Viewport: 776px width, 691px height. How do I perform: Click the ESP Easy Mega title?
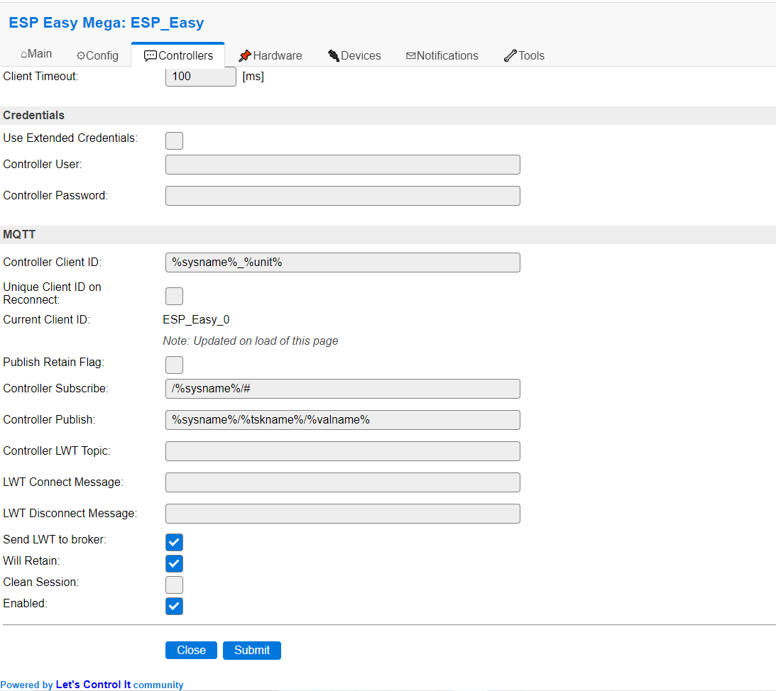point(106,23)
